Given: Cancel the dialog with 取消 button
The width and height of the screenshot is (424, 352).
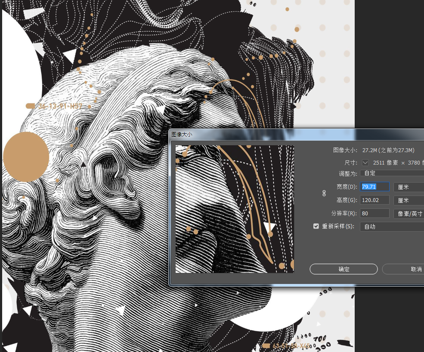Looking at the screenshot, I should click(403, 269).
